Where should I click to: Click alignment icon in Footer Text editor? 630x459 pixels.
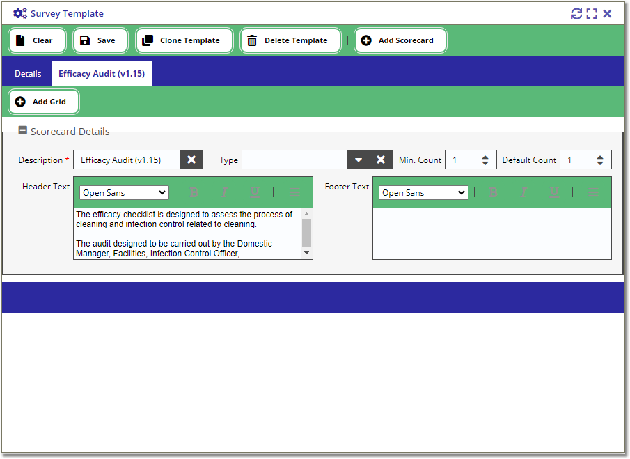click(x=593, y=193)
